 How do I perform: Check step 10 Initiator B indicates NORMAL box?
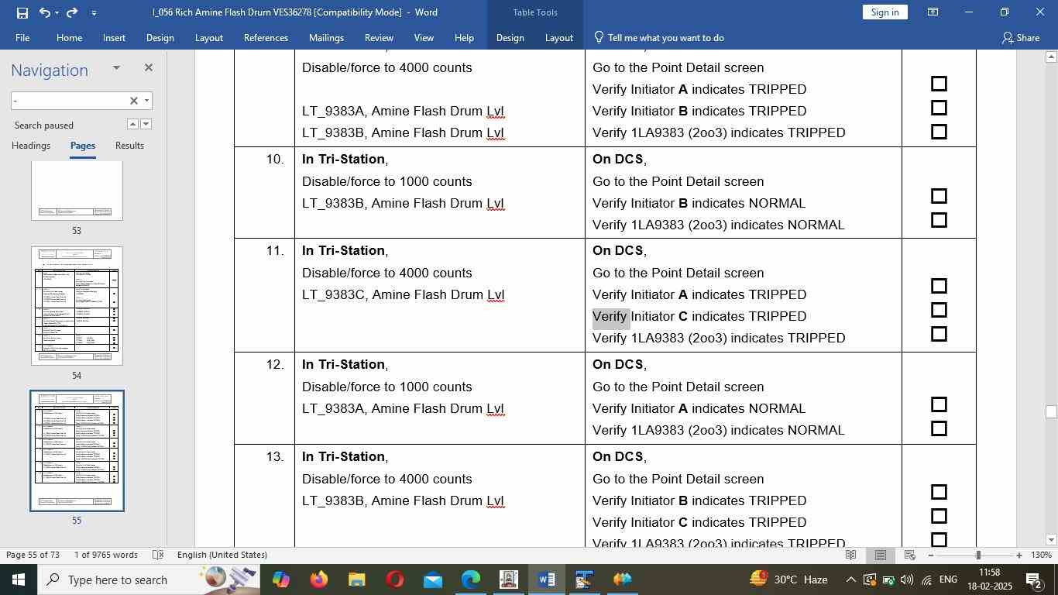(x=939, y=196)
